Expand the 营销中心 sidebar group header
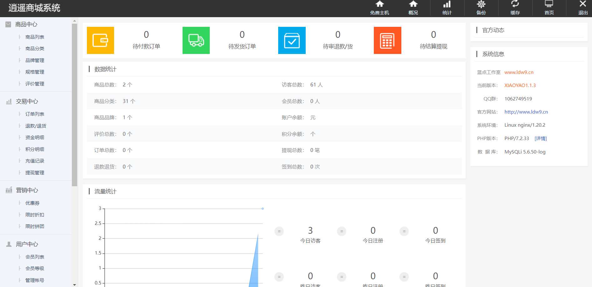592x287 pixels. point(27,190)
